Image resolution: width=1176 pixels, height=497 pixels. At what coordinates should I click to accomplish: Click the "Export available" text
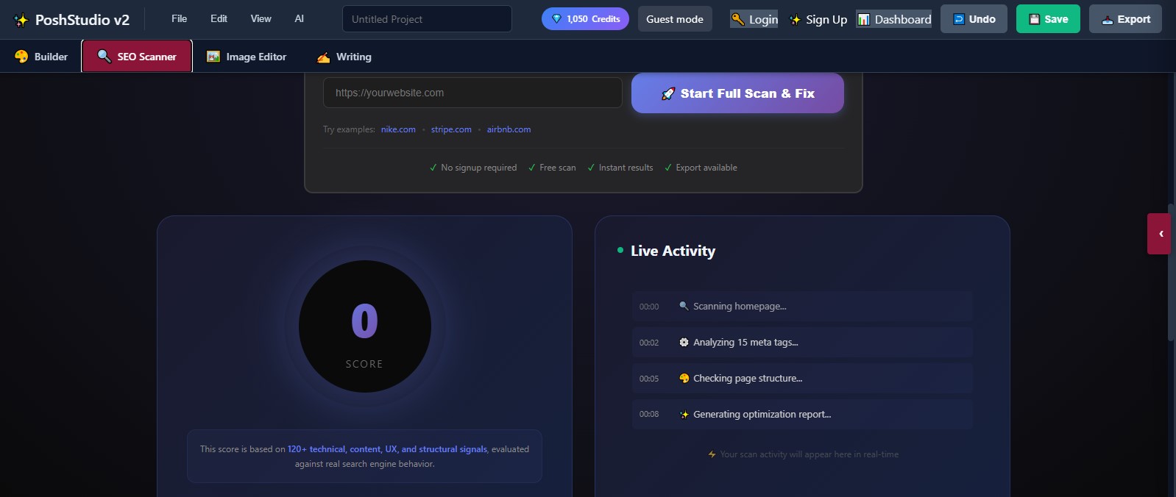706,168
